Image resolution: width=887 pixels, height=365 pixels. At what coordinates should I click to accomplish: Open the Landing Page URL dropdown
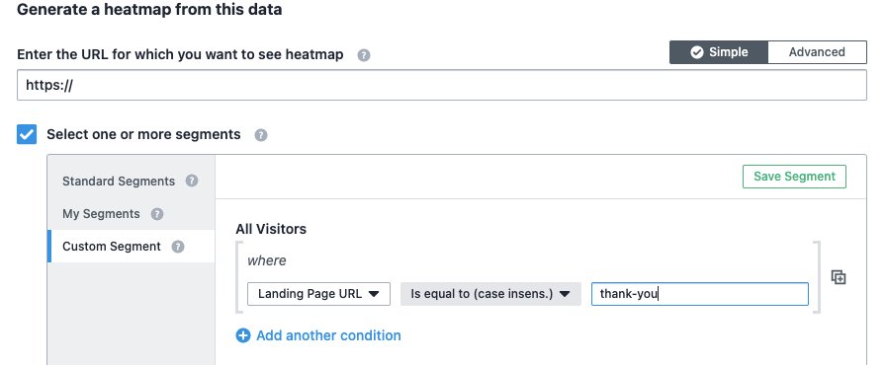318,294
